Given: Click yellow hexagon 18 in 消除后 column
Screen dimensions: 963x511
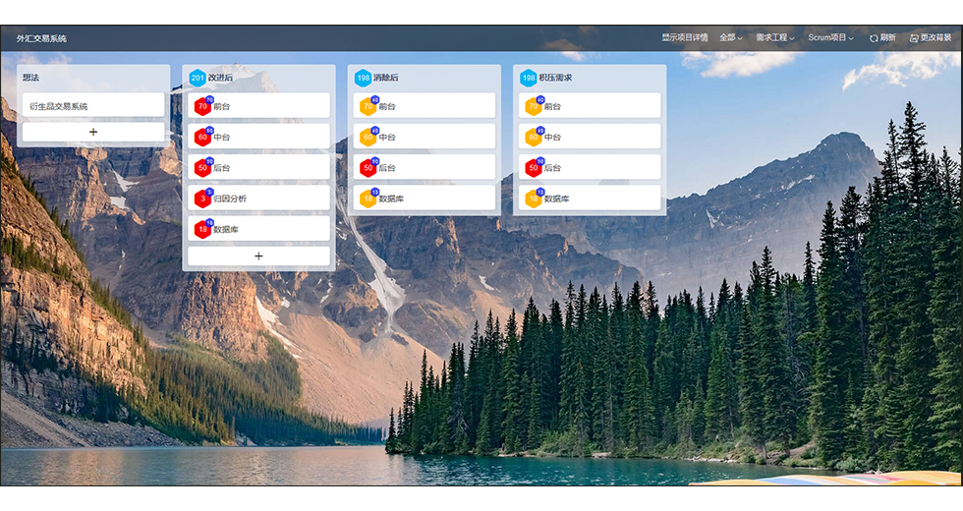Looking at the screenshot, I should [x=368, y=199].
